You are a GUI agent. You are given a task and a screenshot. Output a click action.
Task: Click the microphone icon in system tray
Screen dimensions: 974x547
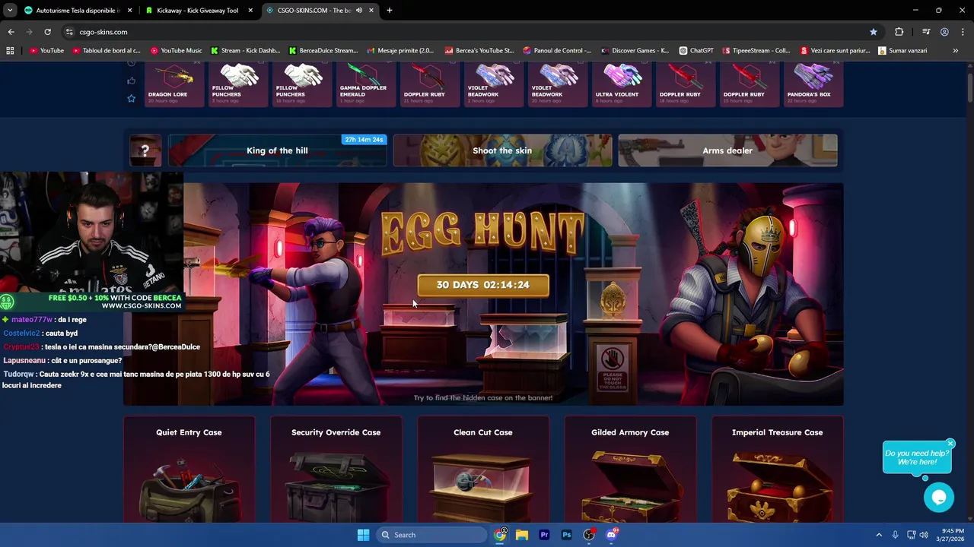[x=896, y=535]
